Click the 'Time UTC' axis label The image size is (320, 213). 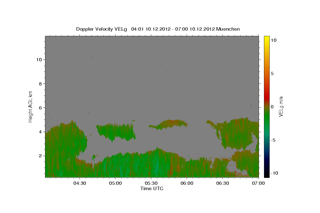coord(152,189)
